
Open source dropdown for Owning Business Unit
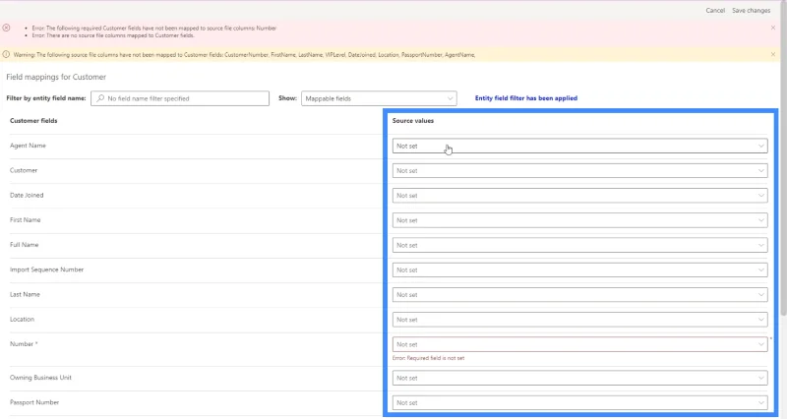pos(579,378)
